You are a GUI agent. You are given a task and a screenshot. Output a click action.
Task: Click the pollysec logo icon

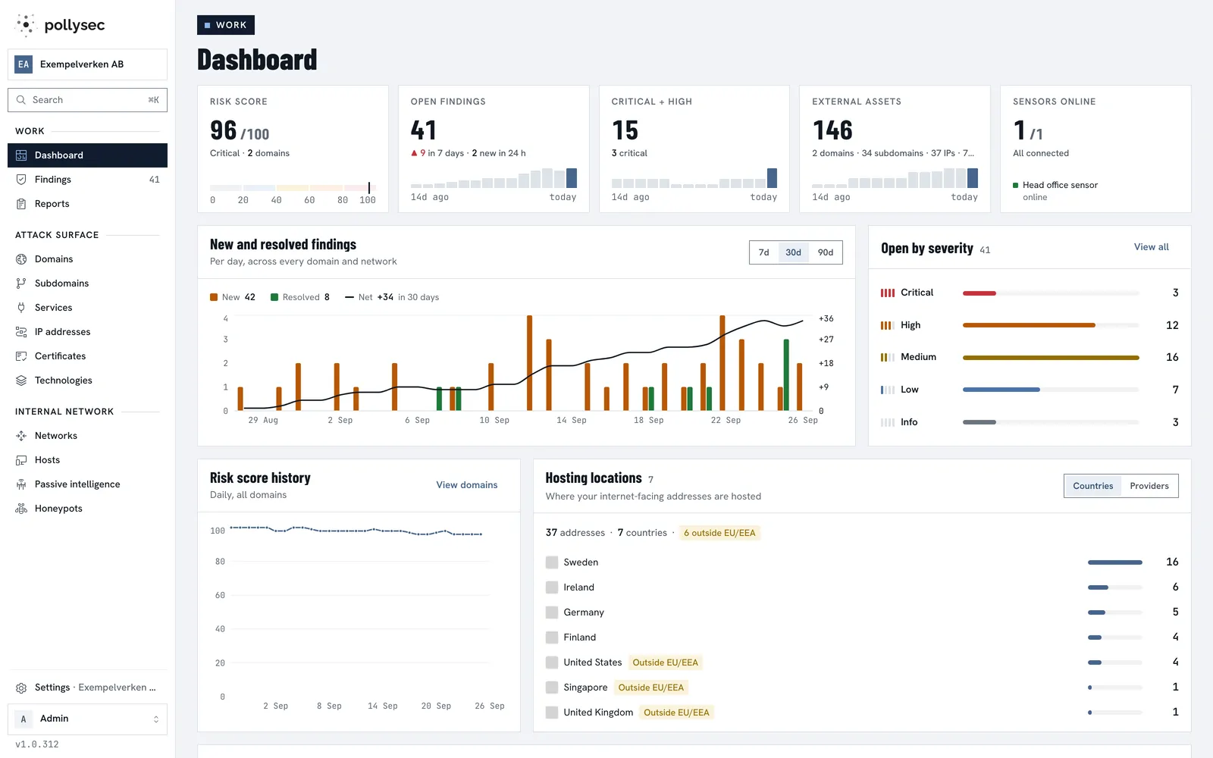pyautogui.click(x=26, y=25)
